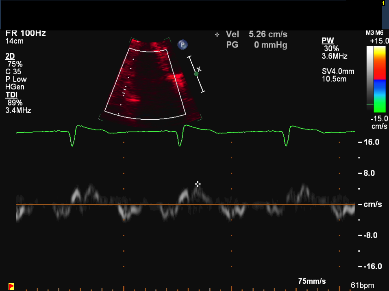This screenshot has width=389, height=291.
Task: Click the Vel 5.26 cm/s measurement value
Action: (268, 35)
